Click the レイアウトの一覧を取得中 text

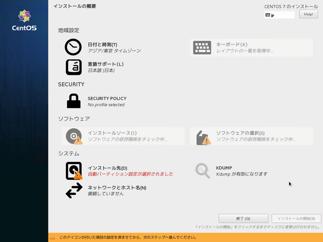(245, 50)
